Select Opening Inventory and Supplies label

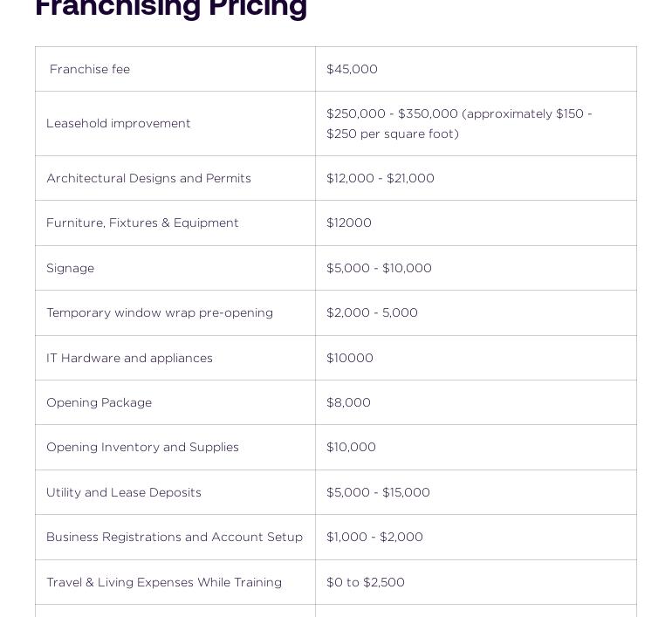(142, 447)
